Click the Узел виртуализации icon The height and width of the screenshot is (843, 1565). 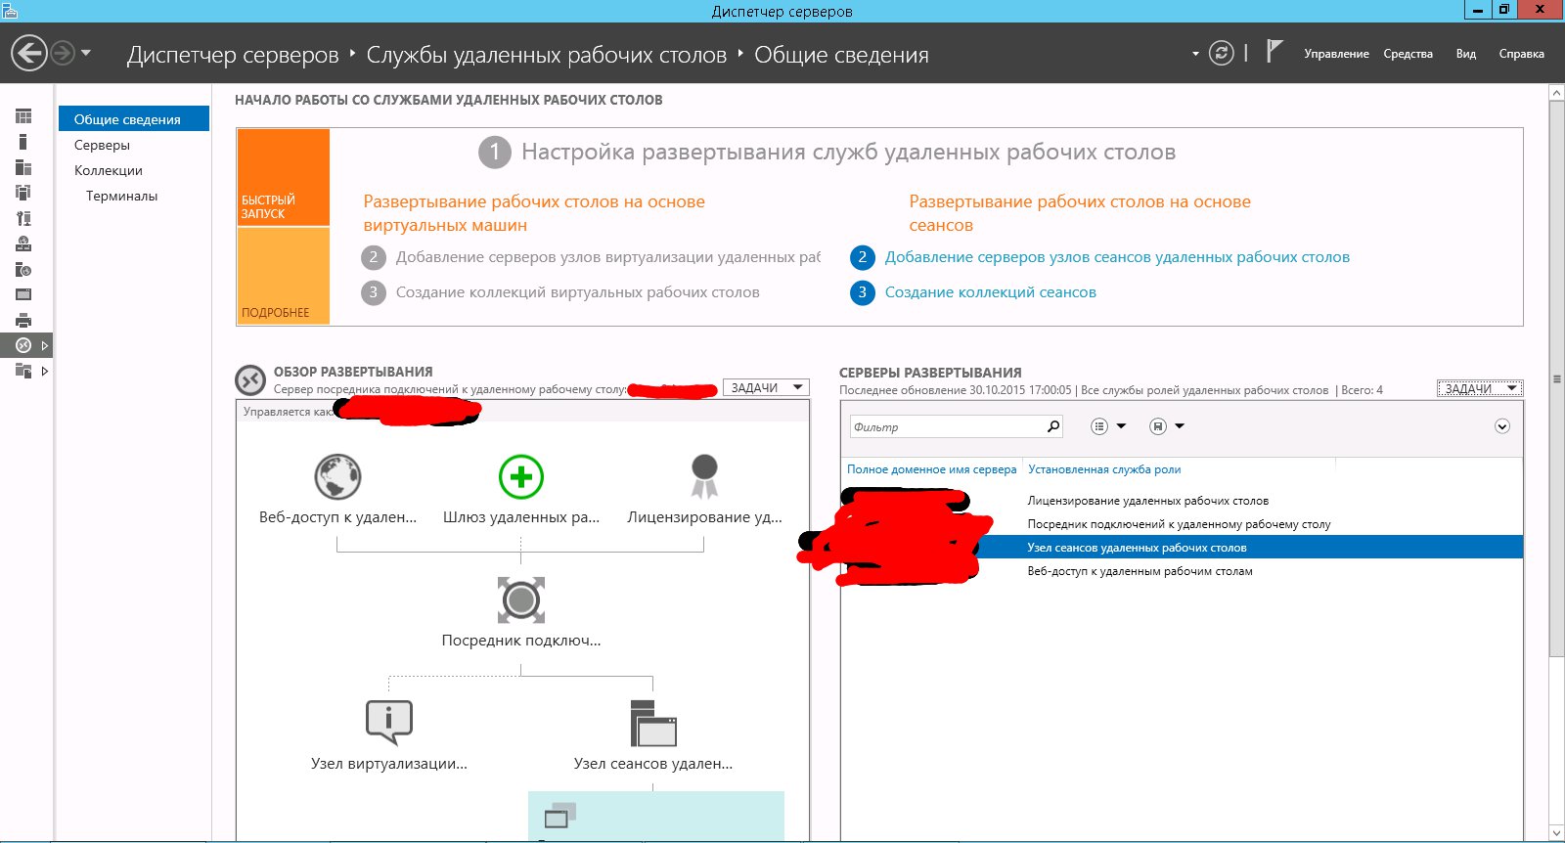[388, 723]
